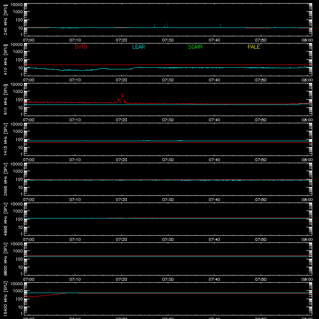This screenshot has height=319, width=319.
Task: Select the 4995 MHz [SFU] axis label
Action: (5, 219)
